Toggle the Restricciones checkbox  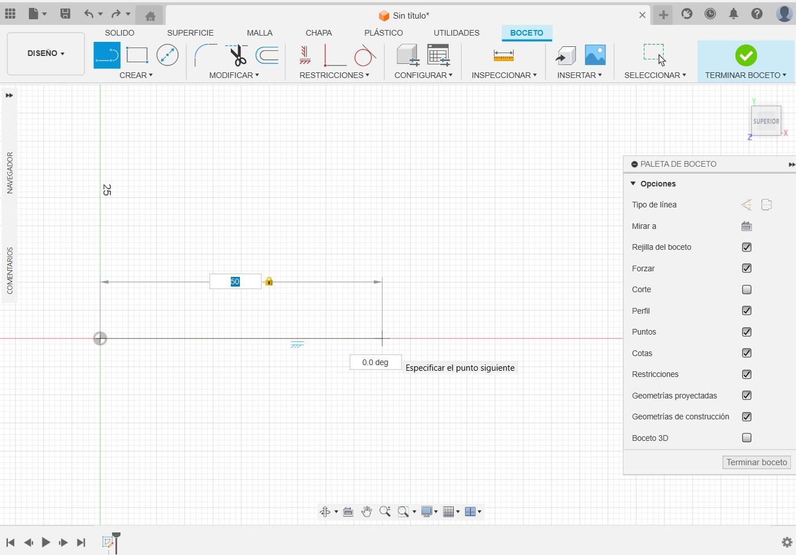(x=747, y=374)
